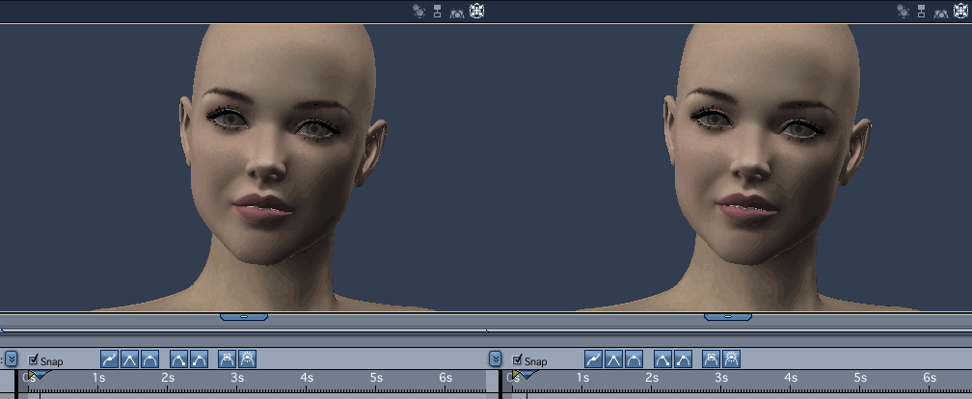Click the peaked-curve key tangent icon in left timeline

pyautogui.click(x=129, y=359)
